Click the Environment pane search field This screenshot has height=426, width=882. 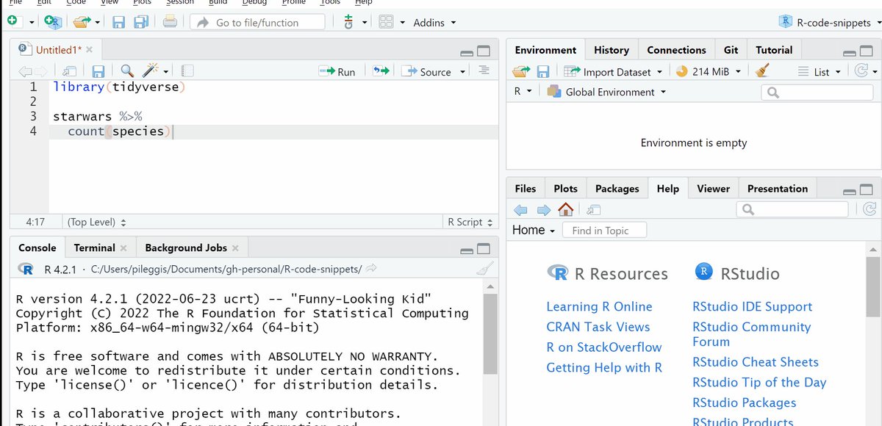816,93
